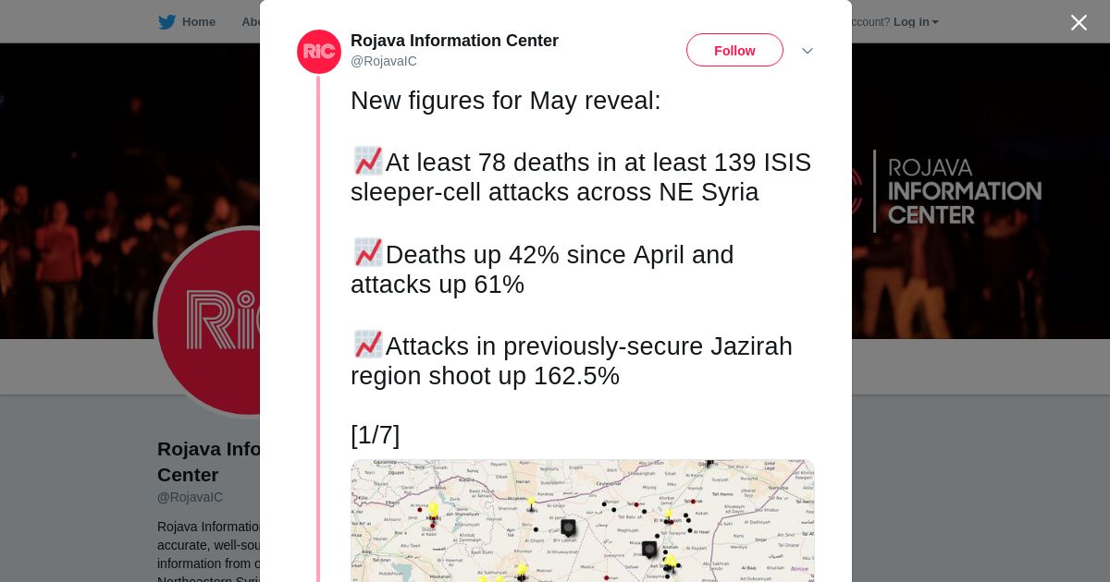Click chart emoji beside 'Deaths up 42%'
Image resolution: width=1110 pixels, height=582 pixels.
[368, 252]
